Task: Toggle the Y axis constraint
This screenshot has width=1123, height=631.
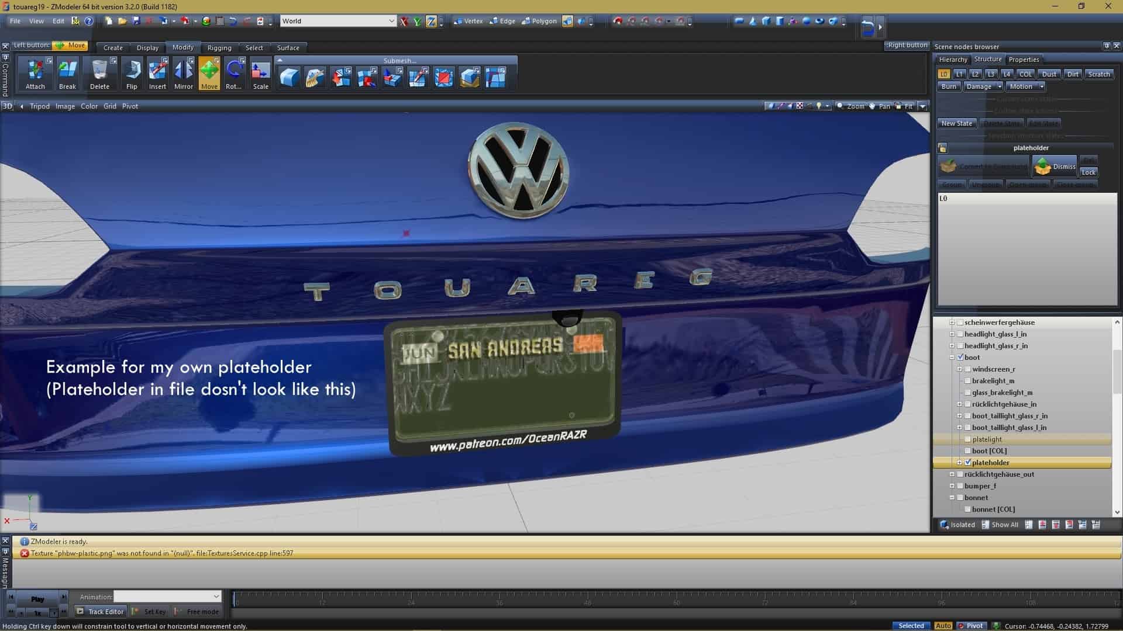Action: (x=417, y=21)
